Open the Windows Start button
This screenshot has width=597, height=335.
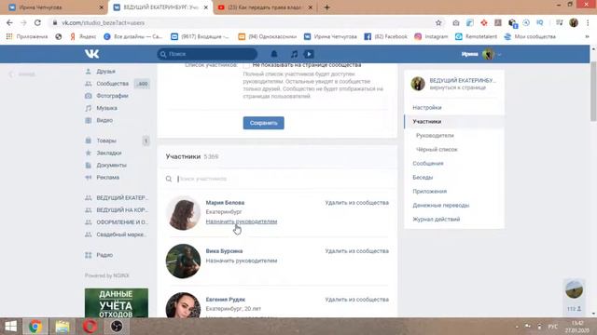tap(10, 327)
